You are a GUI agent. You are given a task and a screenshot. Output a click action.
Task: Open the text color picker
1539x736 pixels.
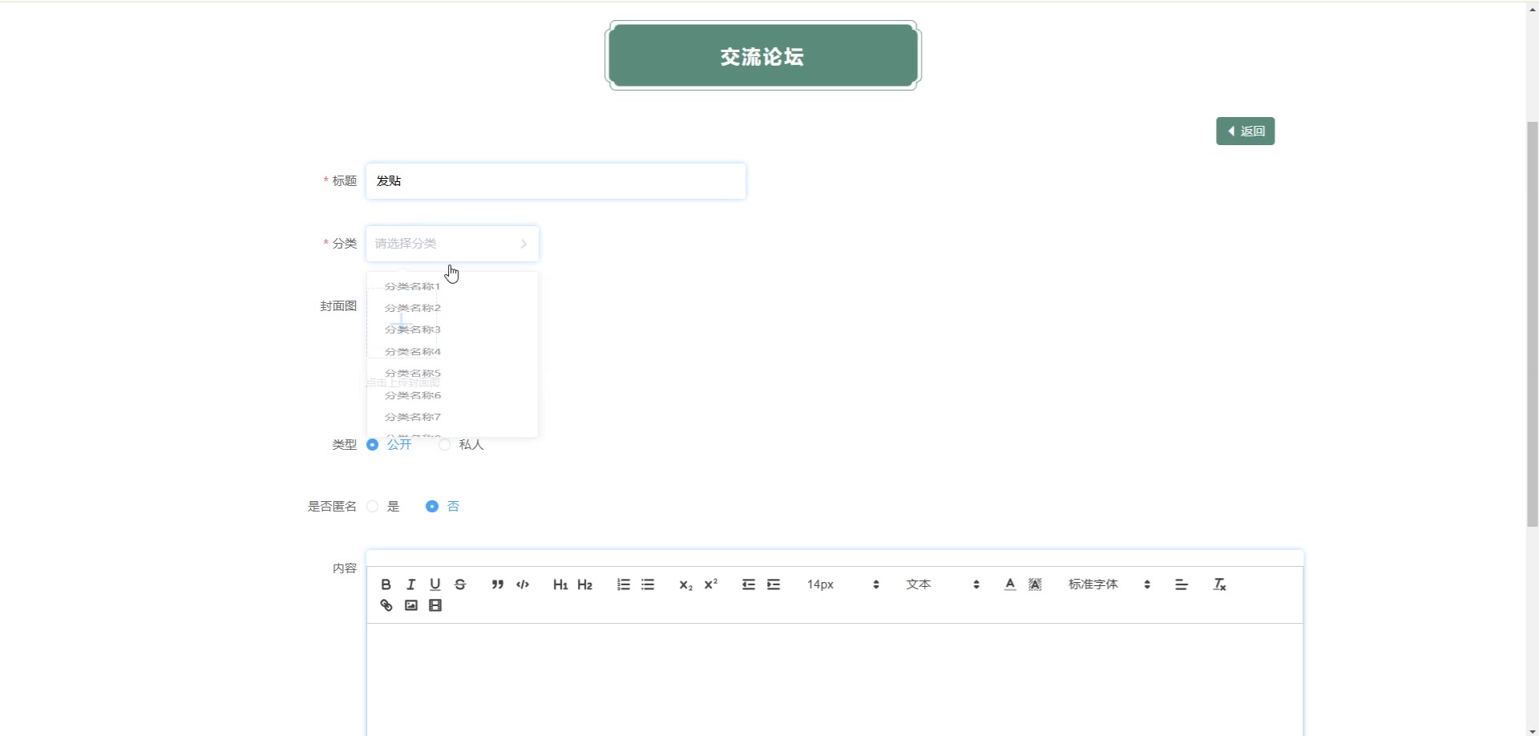coord(1010,584)
